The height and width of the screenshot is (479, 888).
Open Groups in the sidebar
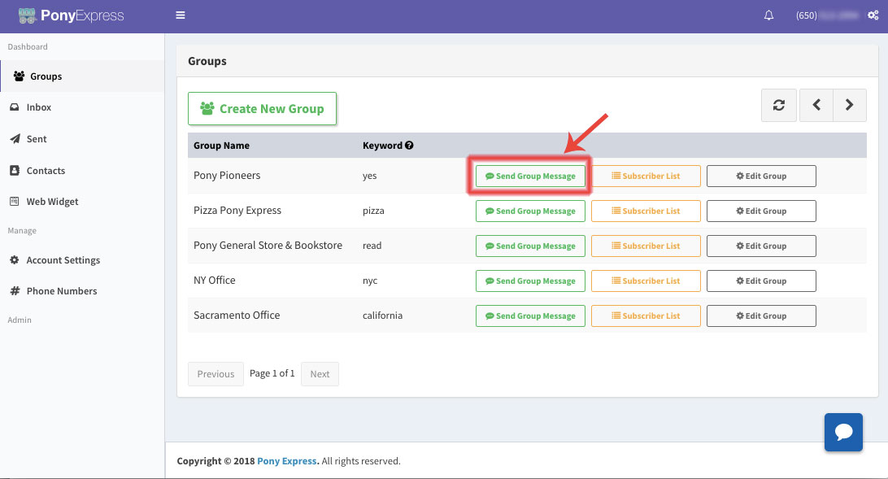(x=82, y=76)
